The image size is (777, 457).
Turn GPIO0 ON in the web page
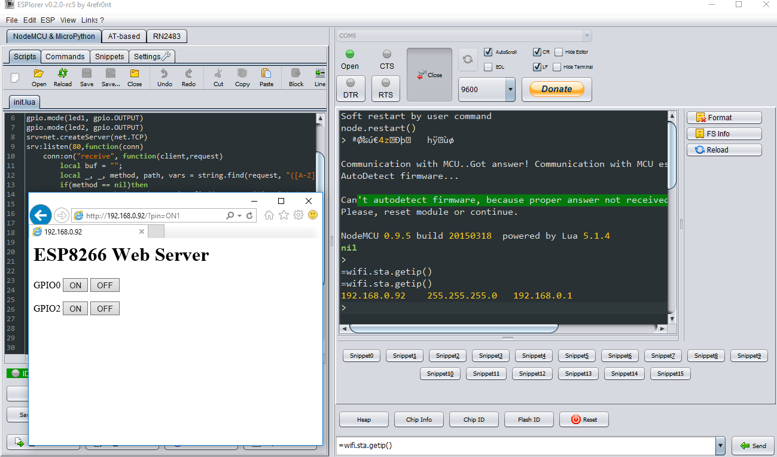click(75, 285)
